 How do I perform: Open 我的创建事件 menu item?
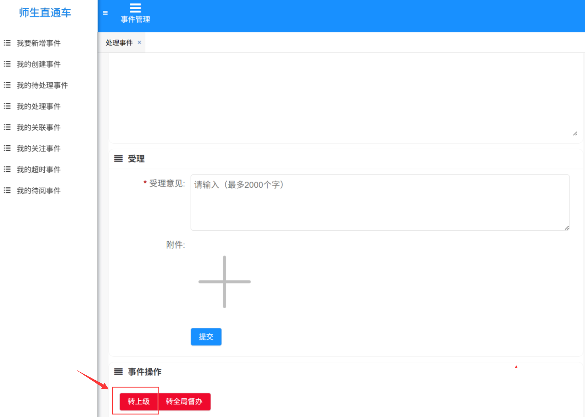(x=39, y=64)
